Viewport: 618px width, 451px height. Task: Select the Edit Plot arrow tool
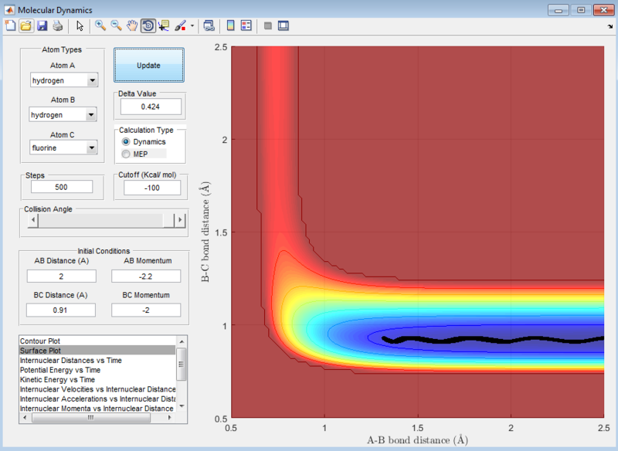[80, 26]
